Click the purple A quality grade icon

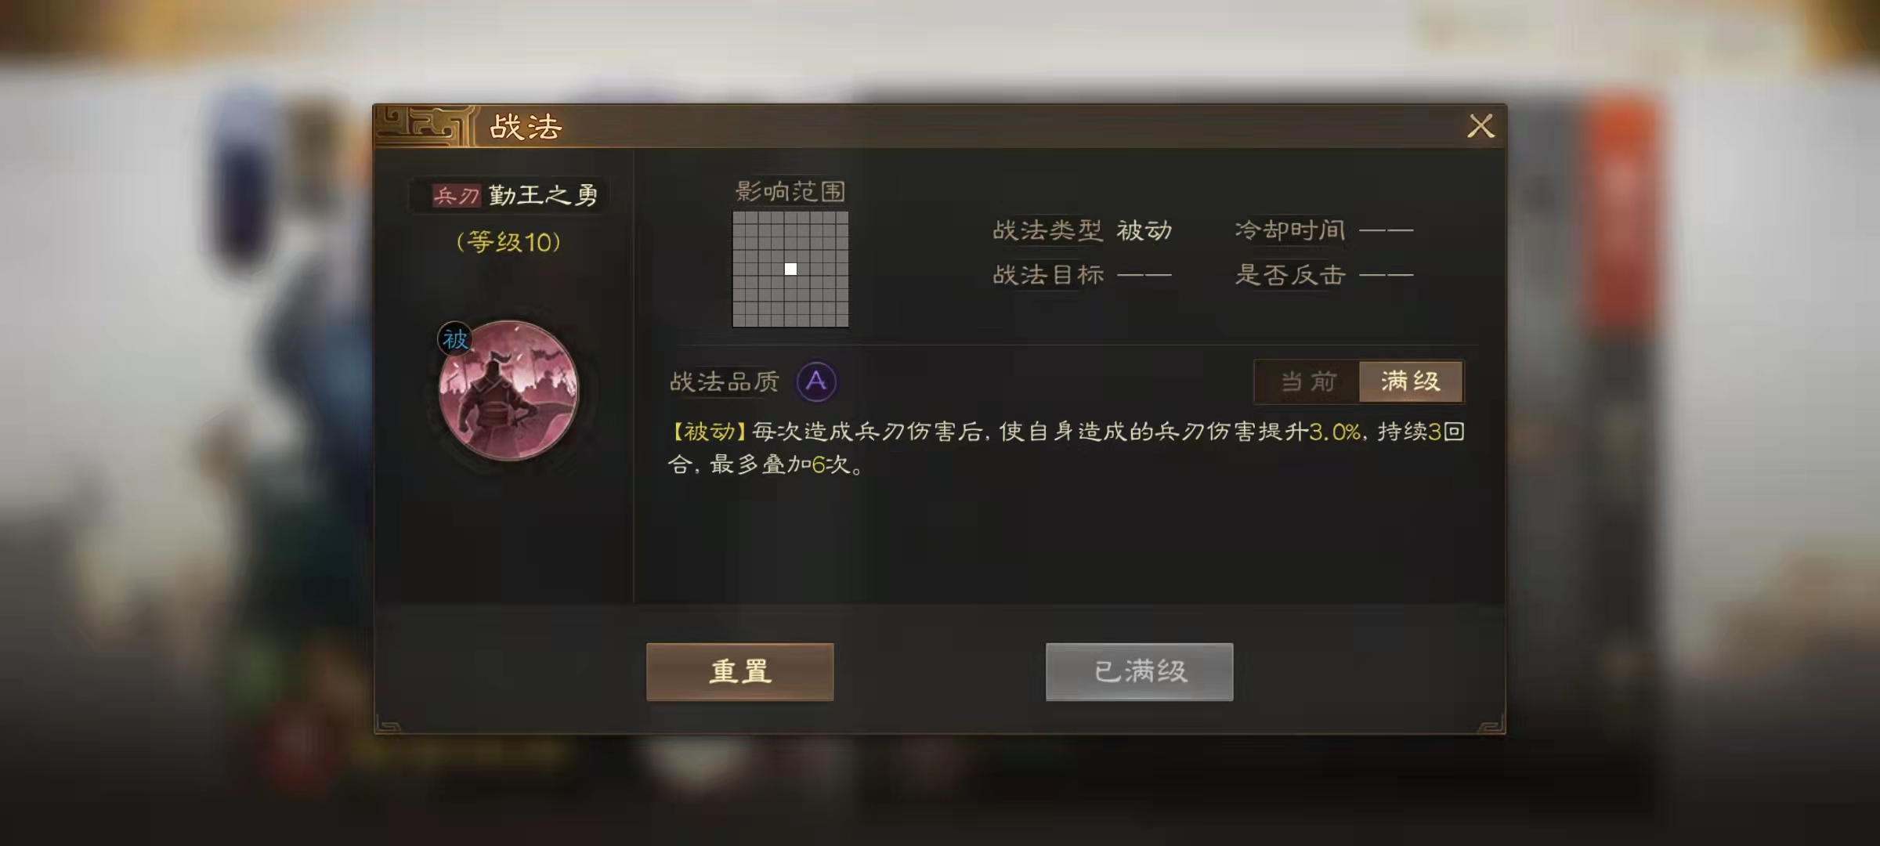click(x=816, y=381)
